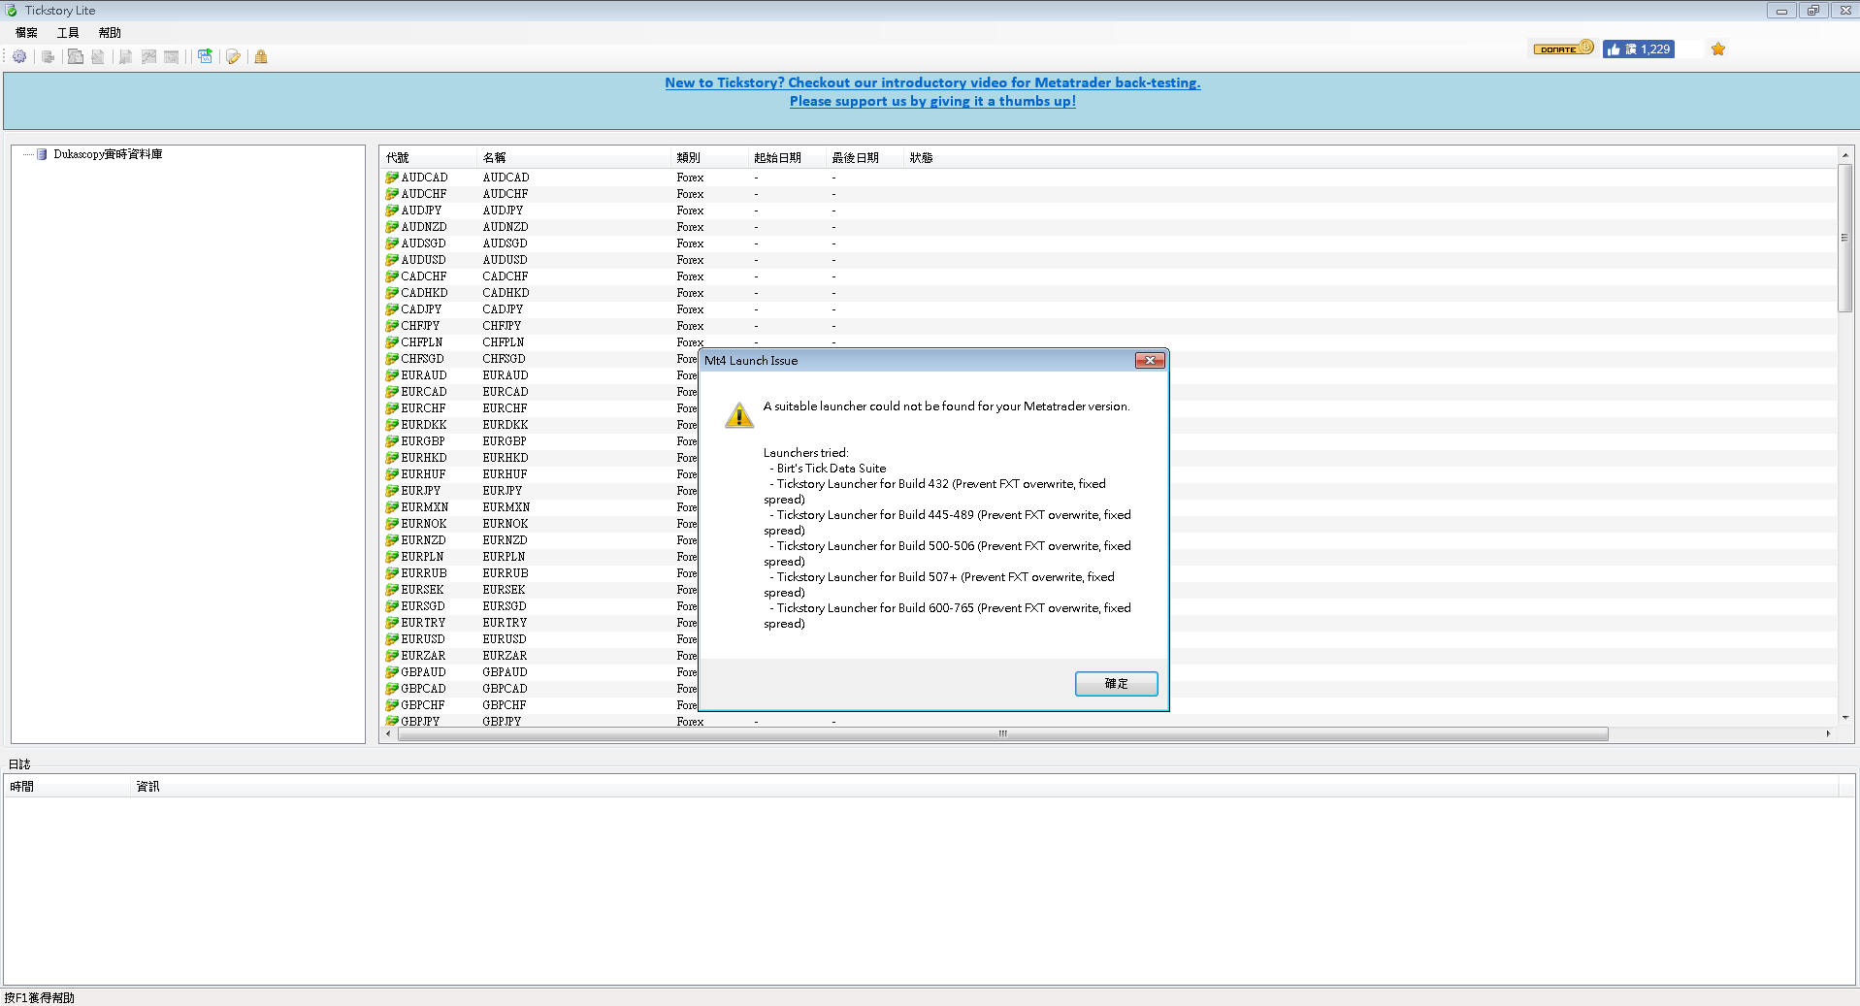Click the CHFJPY code text
The height and width of the screenshot is (1006, 1860).
[x=420, y=326]
